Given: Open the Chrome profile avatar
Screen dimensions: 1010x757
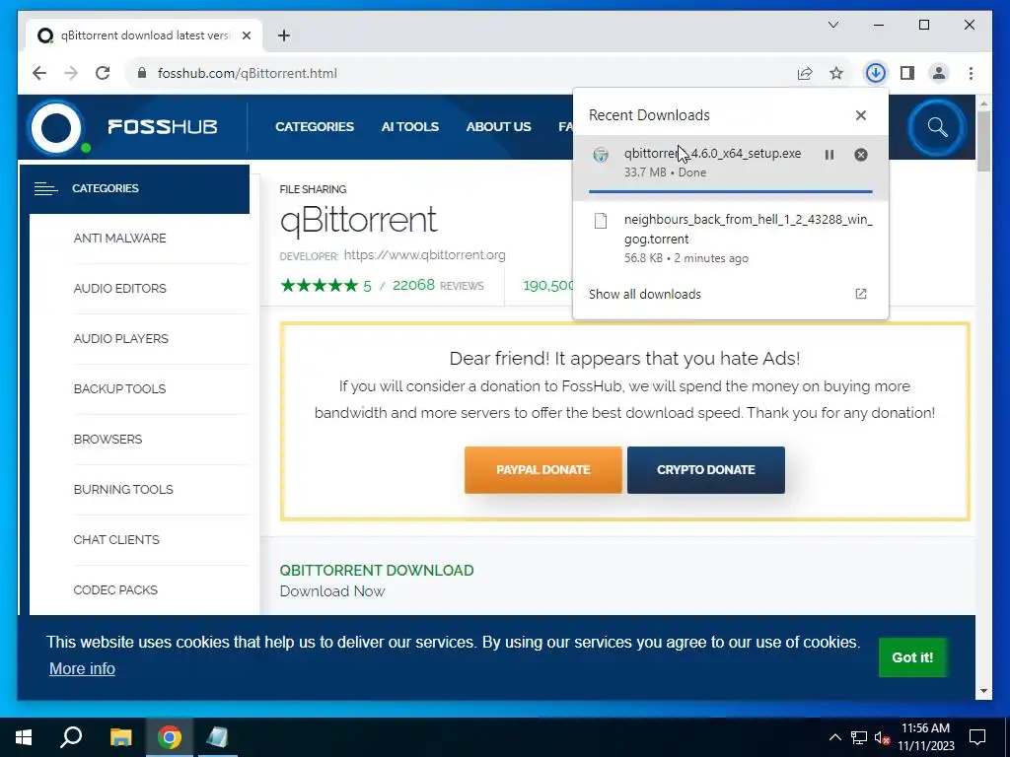Looking at the screenshot, I should coord(939,73).
